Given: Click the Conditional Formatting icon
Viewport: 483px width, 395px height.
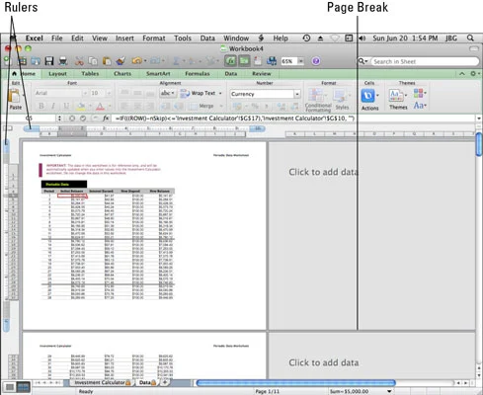Looking at the screenshot, I should coord(318,100).
